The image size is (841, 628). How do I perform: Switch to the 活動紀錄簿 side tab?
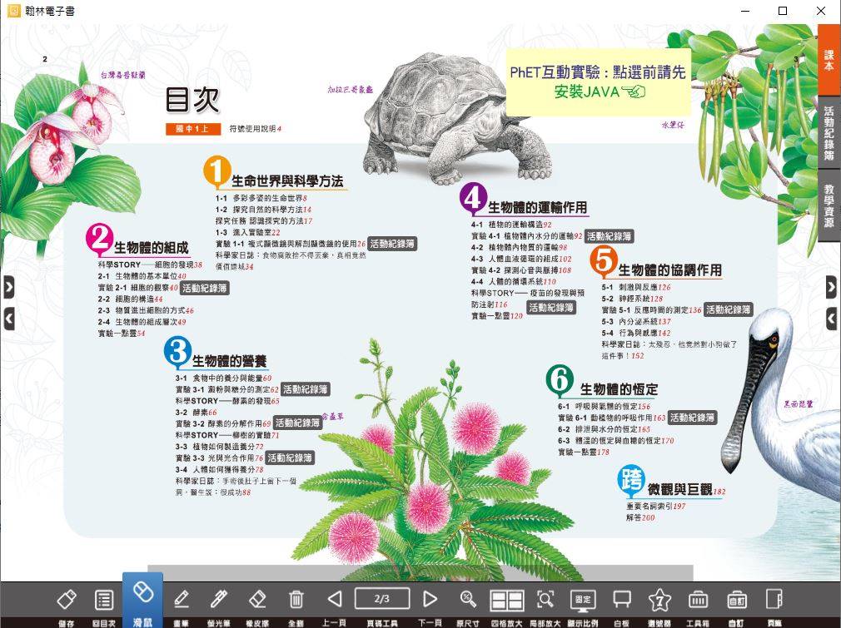tap(829, 133)
